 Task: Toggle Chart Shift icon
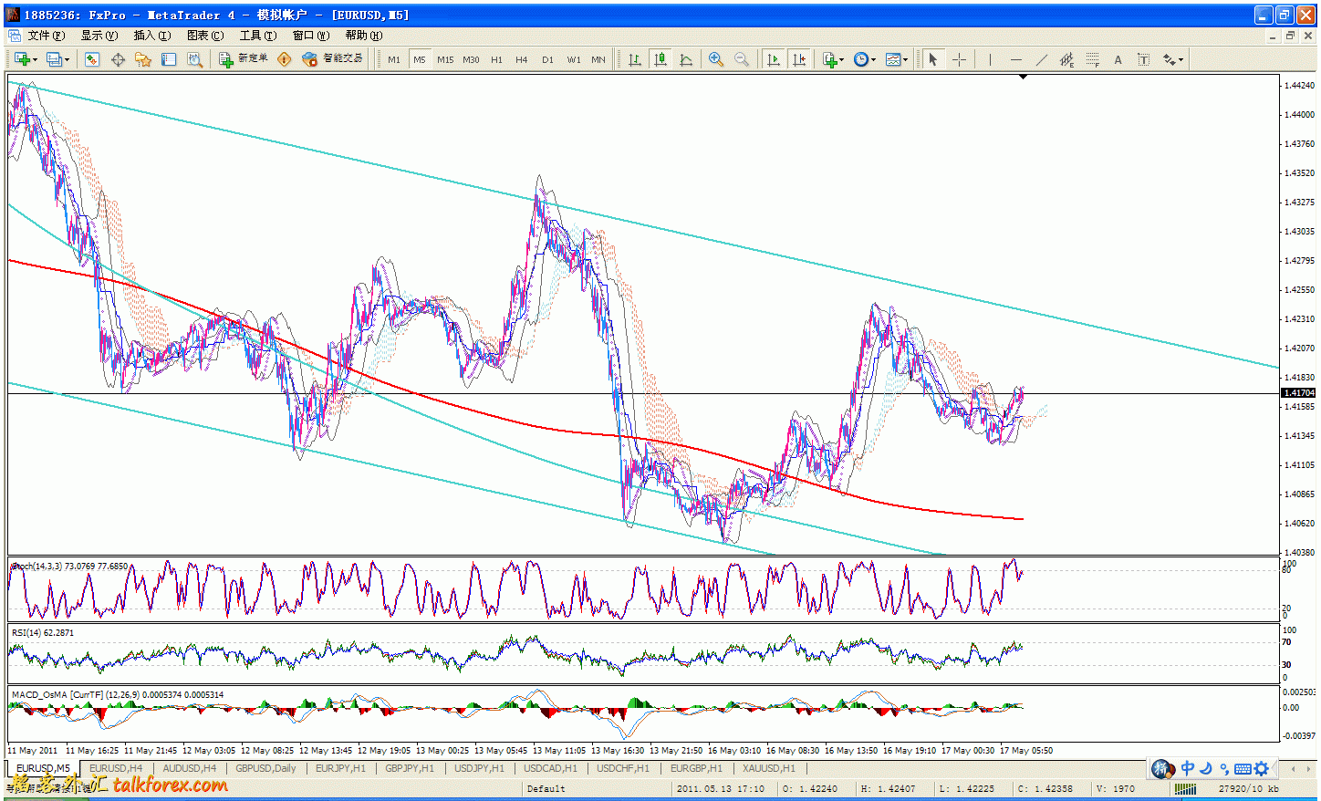[x=799, y=59]
